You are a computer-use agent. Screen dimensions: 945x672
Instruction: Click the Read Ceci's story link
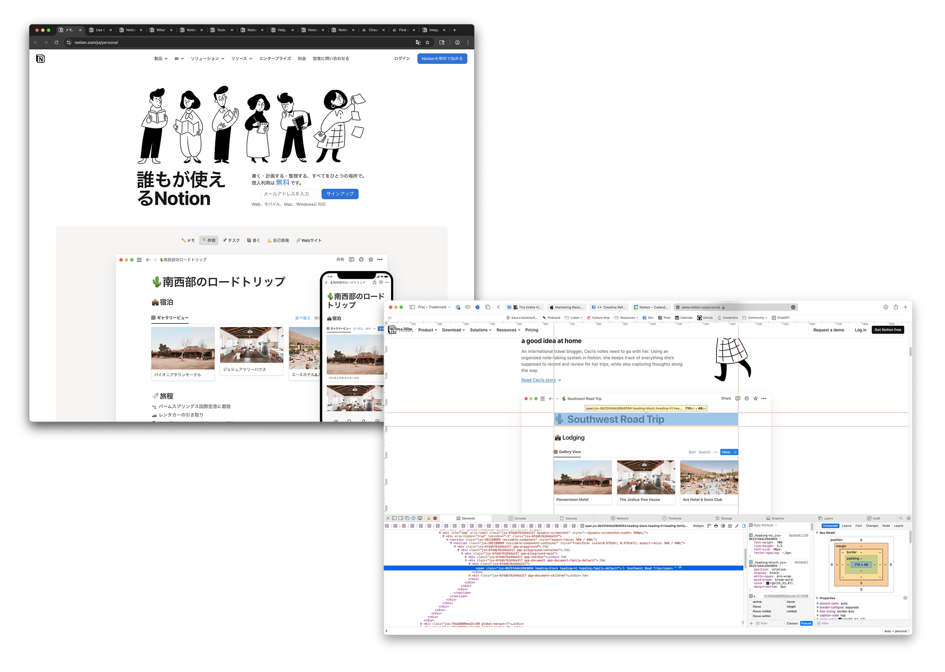(538, 380)
